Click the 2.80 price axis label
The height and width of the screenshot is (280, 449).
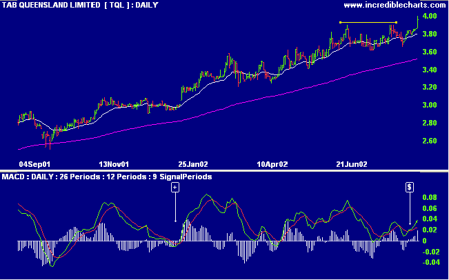coord(430,123)
